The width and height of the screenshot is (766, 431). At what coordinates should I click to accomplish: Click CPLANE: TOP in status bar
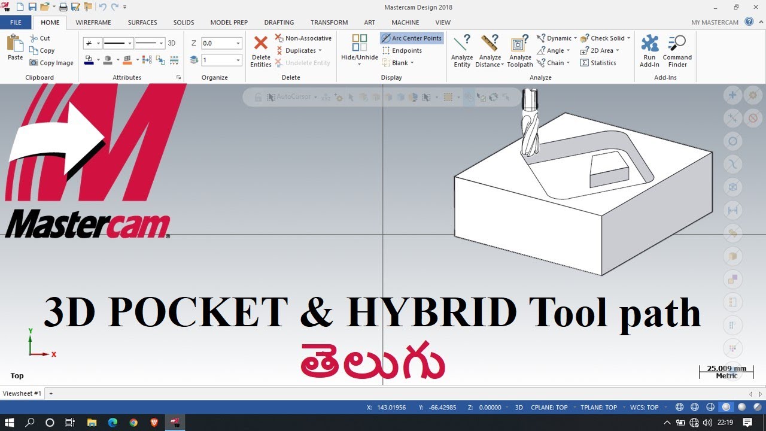pyautogui.click(x=549, y=408)
